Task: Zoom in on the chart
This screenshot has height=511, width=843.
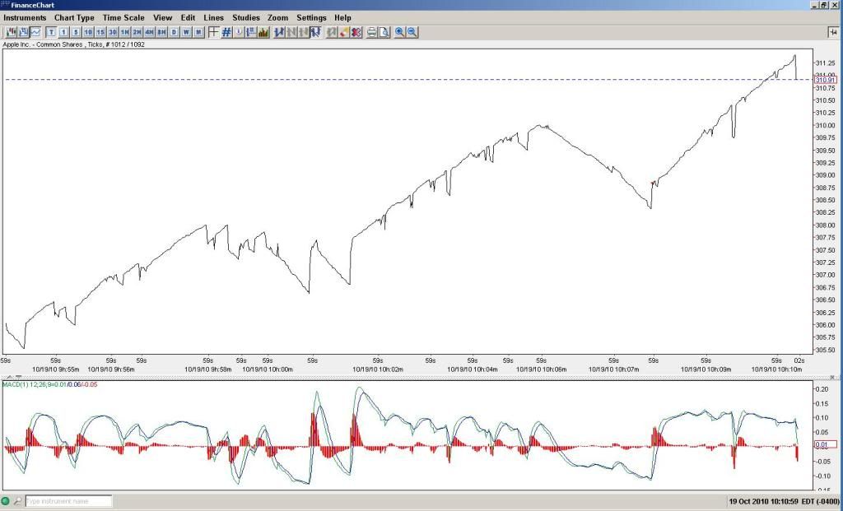Action: pyautogui.click(x=400, y=32)
